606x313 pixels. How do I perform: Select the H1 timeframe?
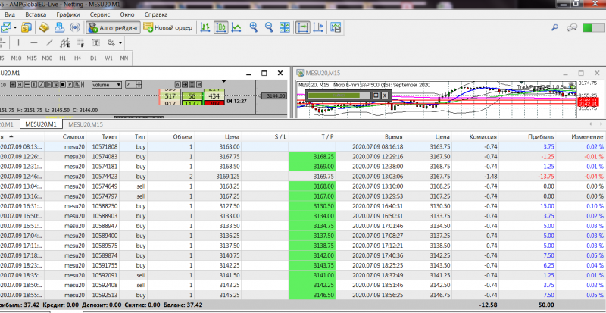(x=62, y=58)
